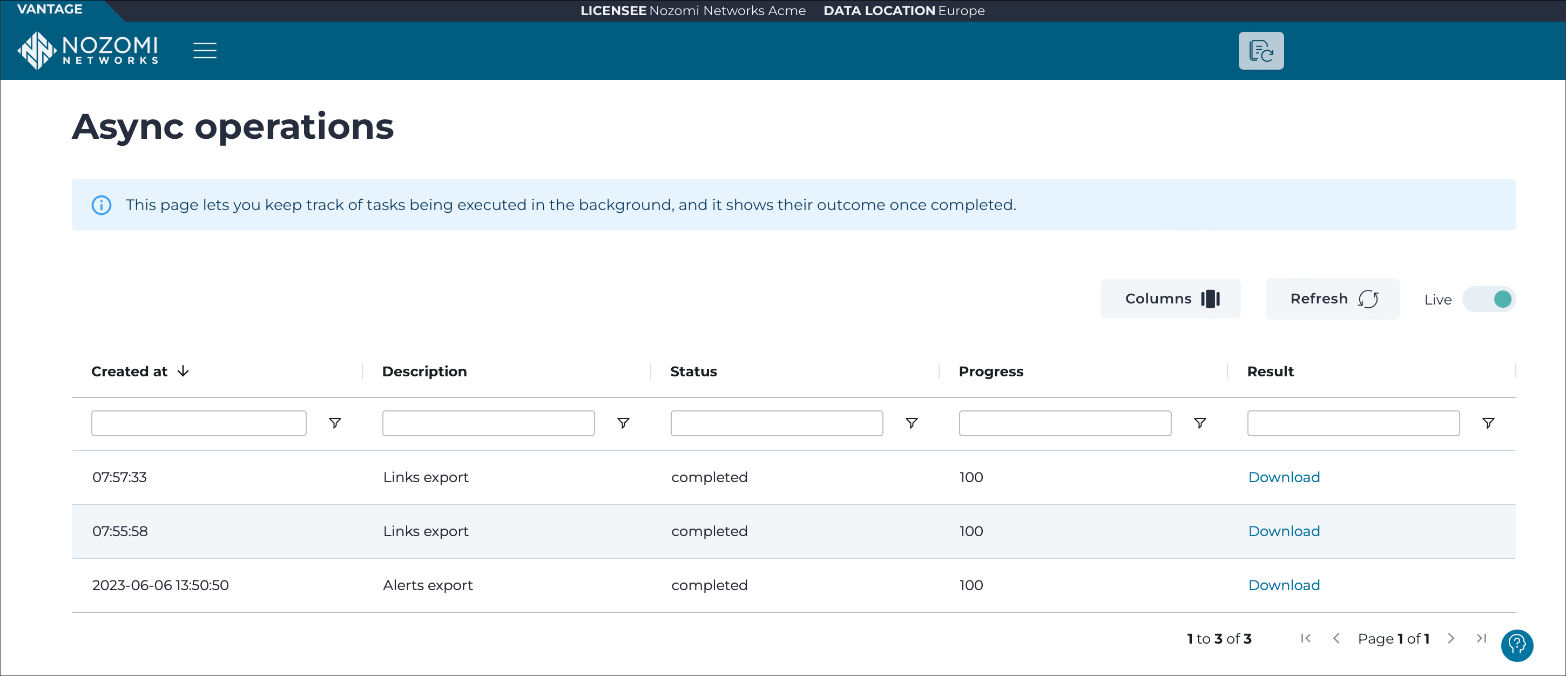Click the VANTAGE label in the top bar
Viewport: 1566px width, 676px height.
[50, 9]
